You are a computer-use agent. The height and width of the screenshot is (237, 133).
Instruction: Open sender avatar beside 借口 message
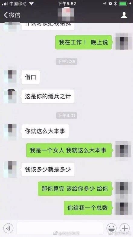[x=10, y=77]
